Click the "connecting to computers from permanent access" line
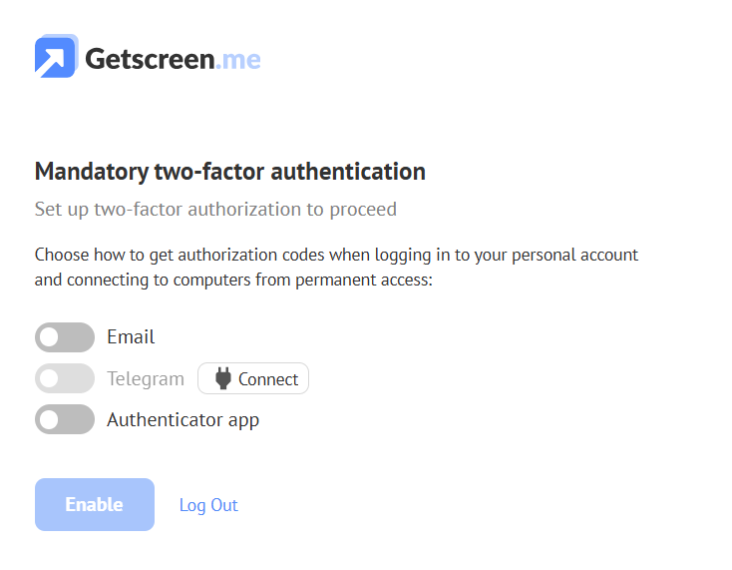This screenshot has width=732, height=570. click(x=234, y=281)
